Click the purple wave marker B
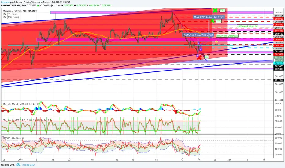 pyautogui.click(x=199, y=43)
